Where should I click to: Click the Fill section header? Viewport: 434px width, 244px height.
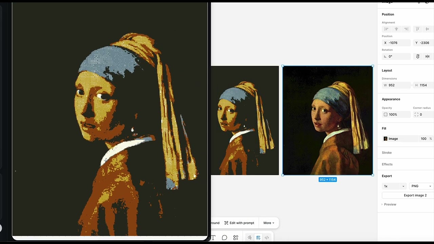pos(384,128)
